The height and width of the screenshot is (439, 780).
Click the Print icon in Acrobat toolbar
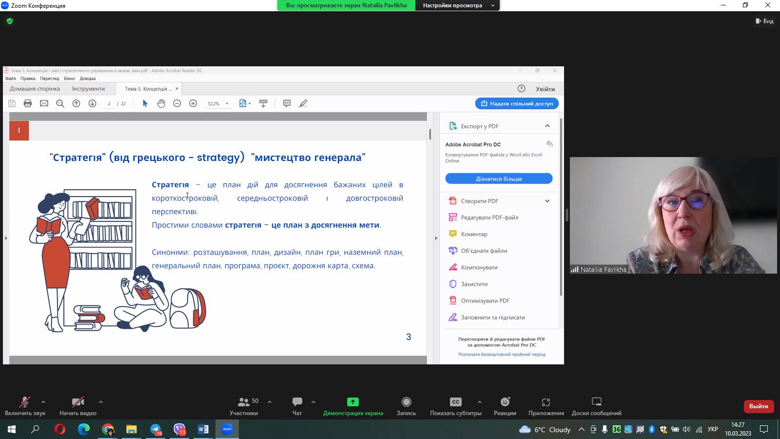28,103
